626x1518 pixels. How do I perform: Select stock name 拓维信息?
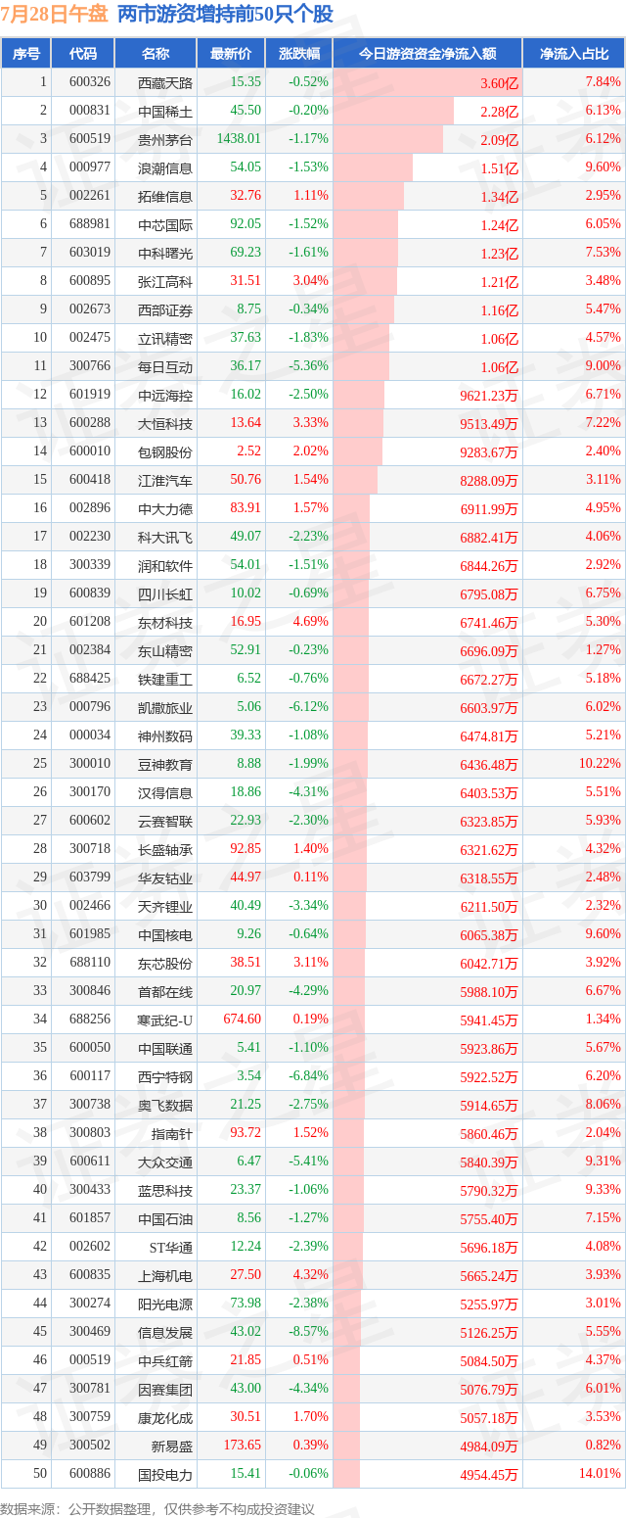tap(165, 197)
